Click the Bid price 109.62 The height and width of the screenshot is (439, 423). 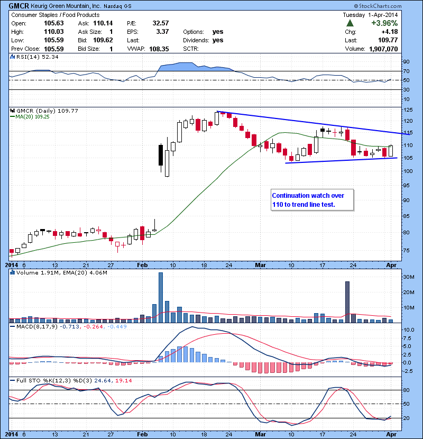(x=103, y=40)
